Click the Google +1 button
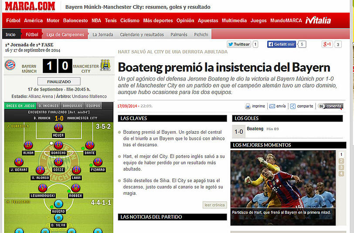354x233 pixels. point(327,44)
